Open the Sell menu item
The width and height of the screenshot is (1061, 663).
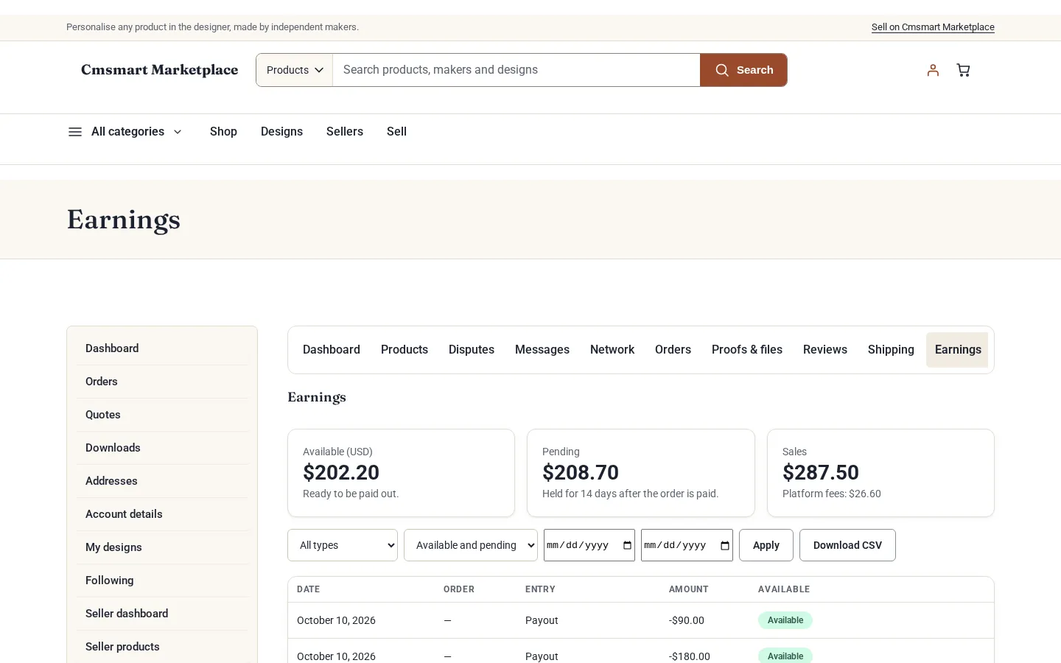pos(396,132)
